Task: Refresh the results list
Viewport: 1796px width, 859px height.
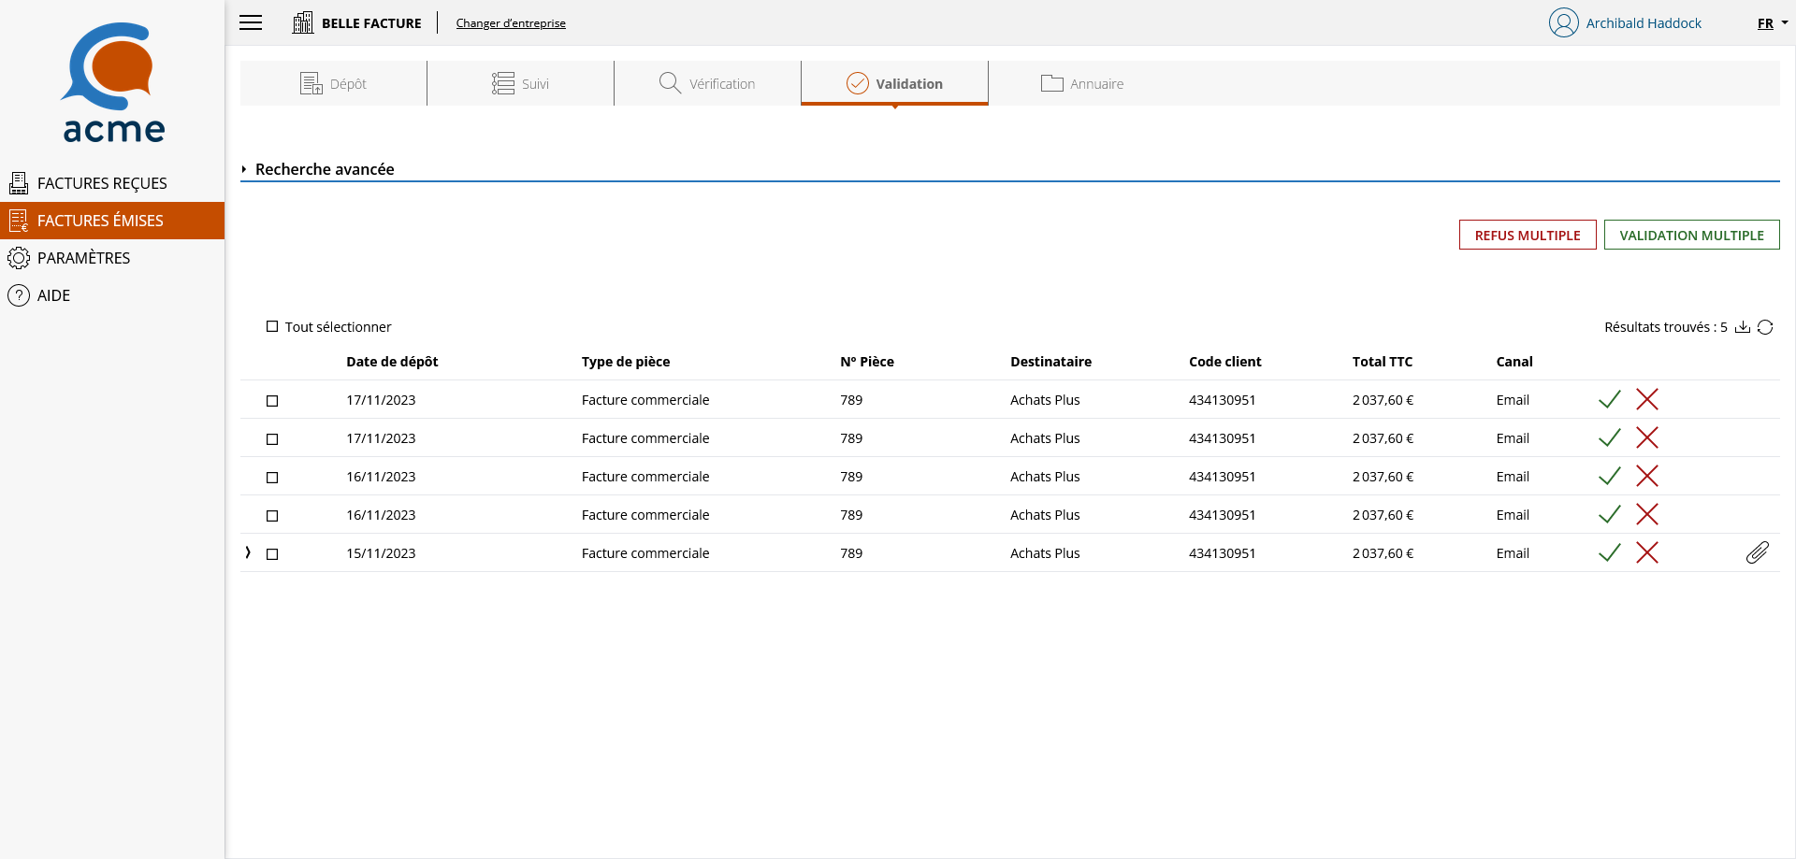Action: point(1765,327)
